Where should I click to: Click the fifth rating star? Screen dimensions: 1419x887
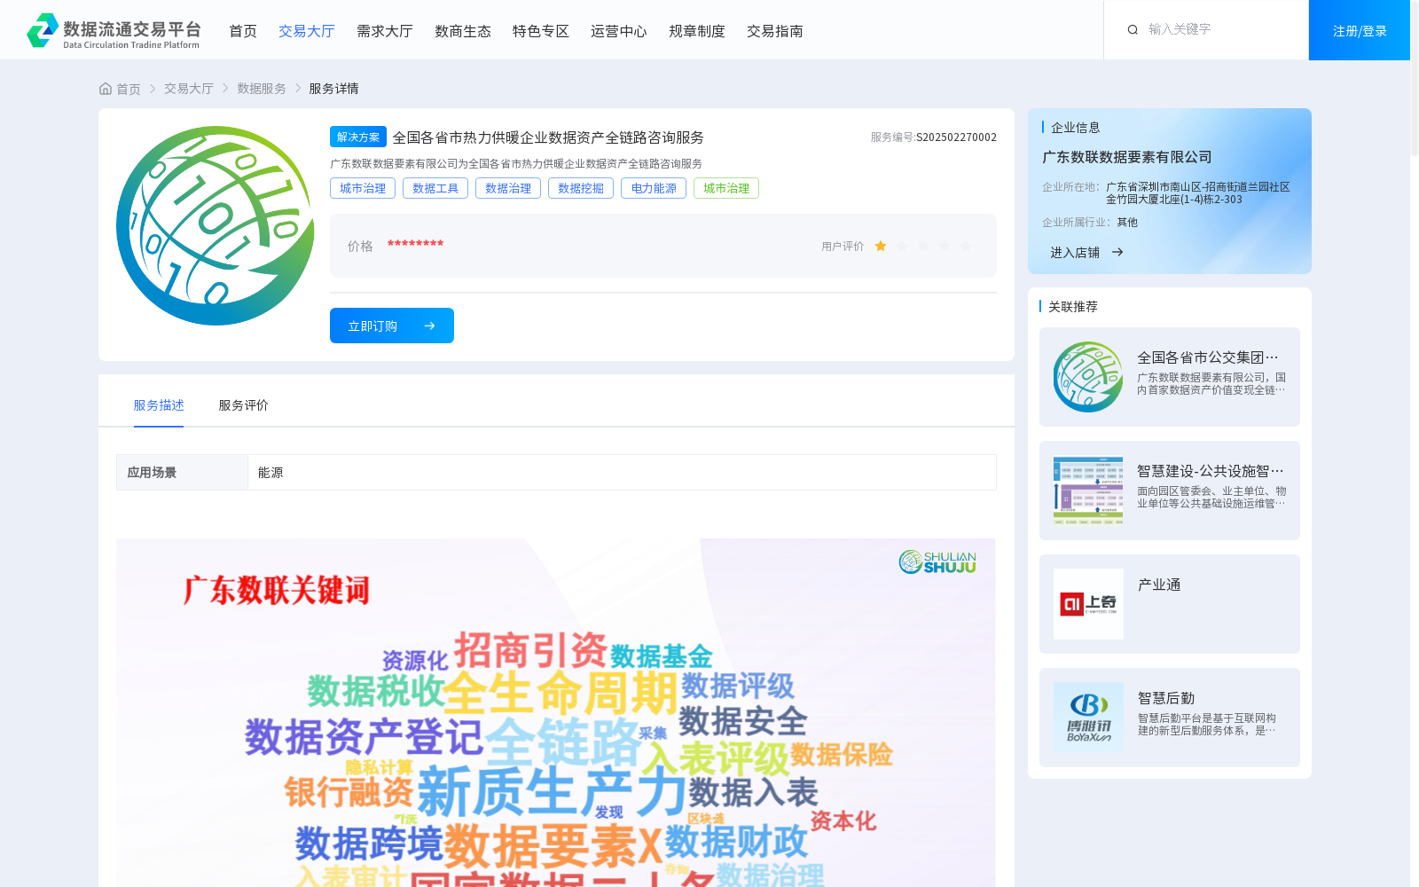click(966, 247)
